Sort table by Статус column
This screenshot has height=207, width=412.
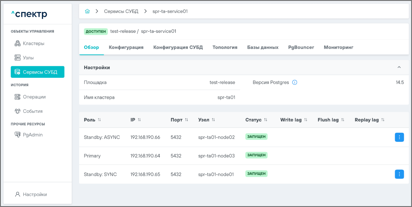click(x=265, y=120)
